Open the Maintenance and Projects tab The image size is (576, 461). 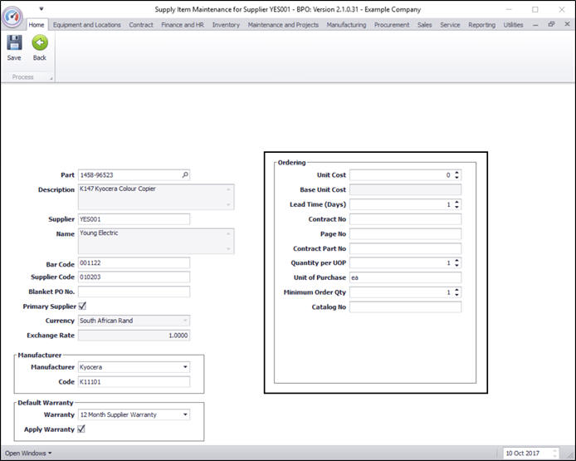283,25
